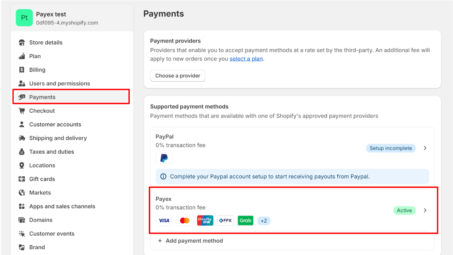Click the Billing receipt icon
The image size is (453, 255).
(22, 70)
